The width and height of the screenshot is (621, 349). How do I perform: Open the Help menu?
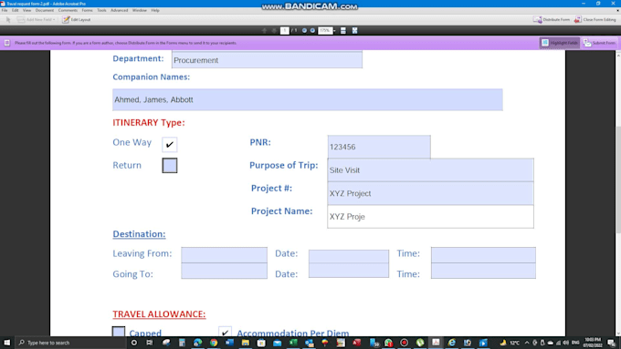click(x=155, y=10)
